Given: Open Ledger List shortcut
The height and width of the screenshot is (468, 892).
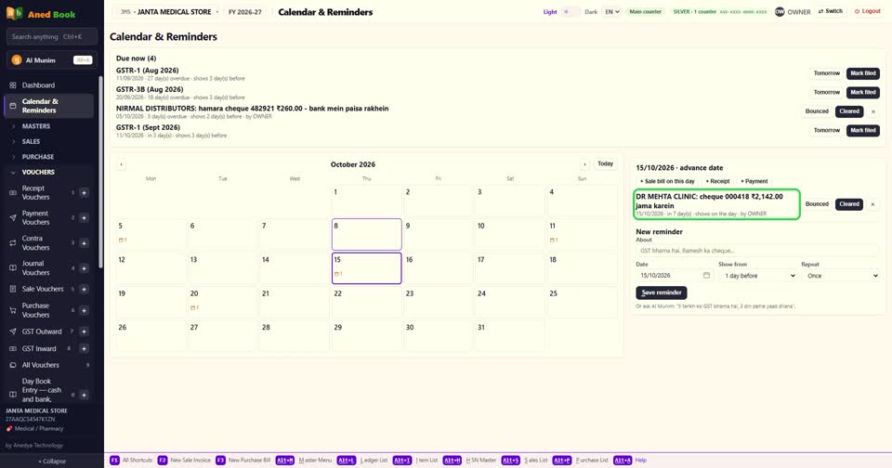Looking at the screenshot, I should coord(362,460).
